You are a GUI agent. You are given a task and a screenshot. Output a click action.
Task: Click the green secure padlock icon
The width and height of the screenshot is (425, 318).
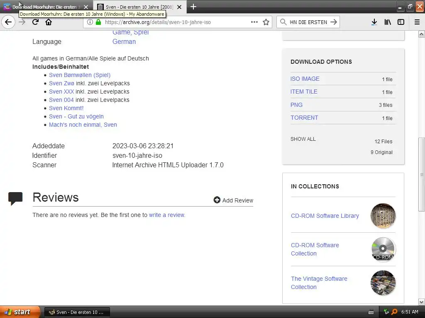[98, 22]
